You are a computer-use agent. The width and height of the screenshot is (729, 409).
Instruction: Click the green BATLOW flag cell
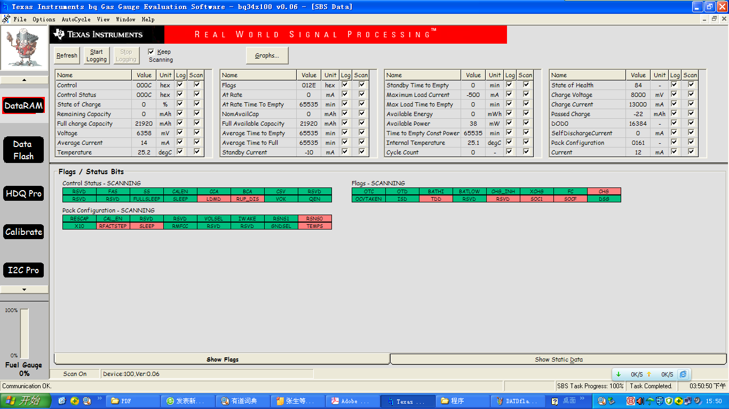(x=470, y=191)
